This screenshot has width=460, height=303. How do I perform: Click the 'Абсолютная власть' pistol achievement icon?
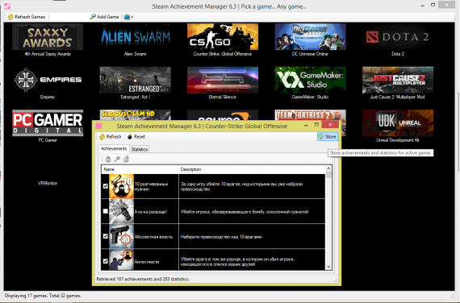(121, 236)
